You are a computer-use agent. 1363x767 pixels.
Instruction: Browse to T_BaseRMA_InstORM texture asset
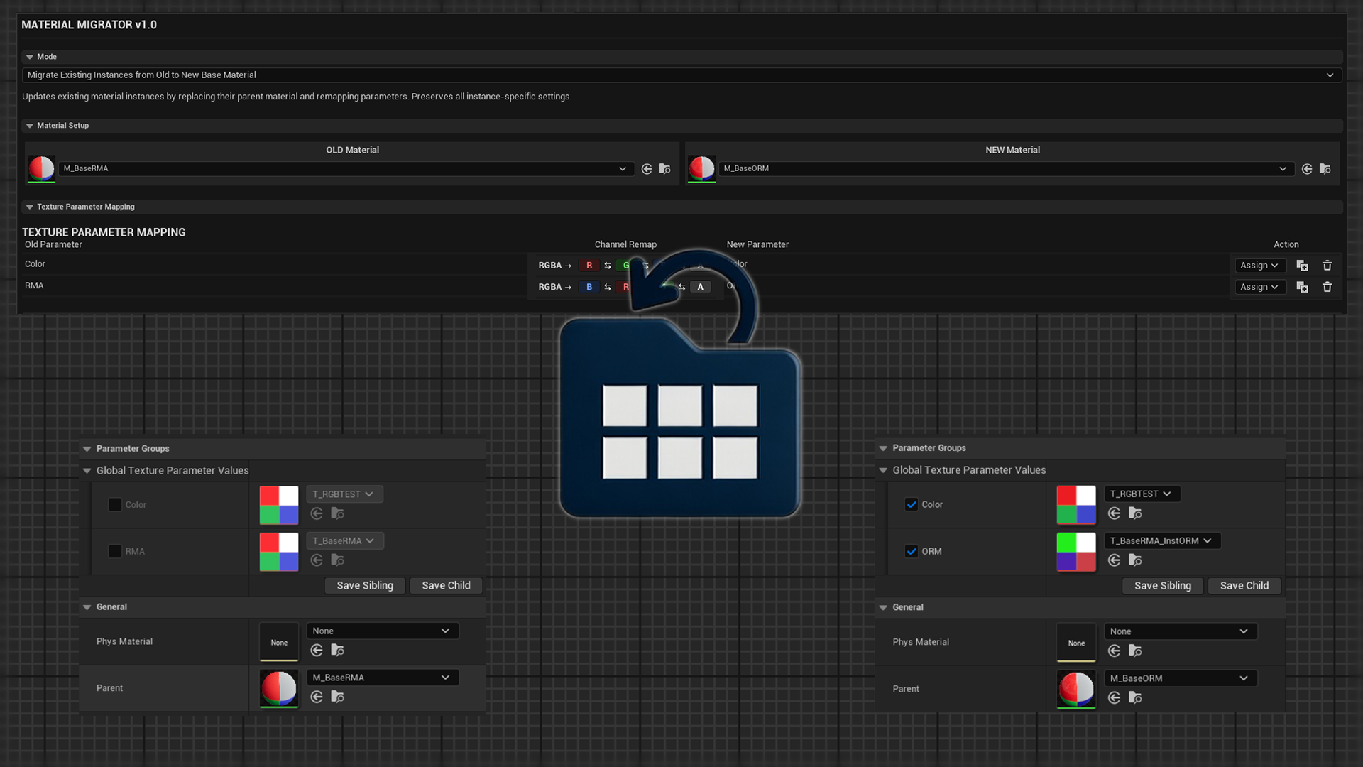(x=1135, y=560)
